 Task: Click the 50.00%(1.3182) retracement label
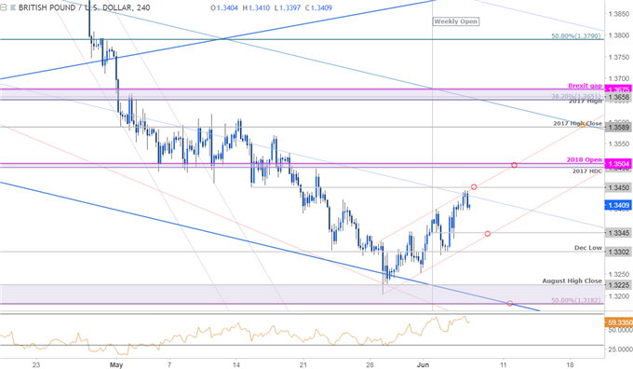[575, 300]
